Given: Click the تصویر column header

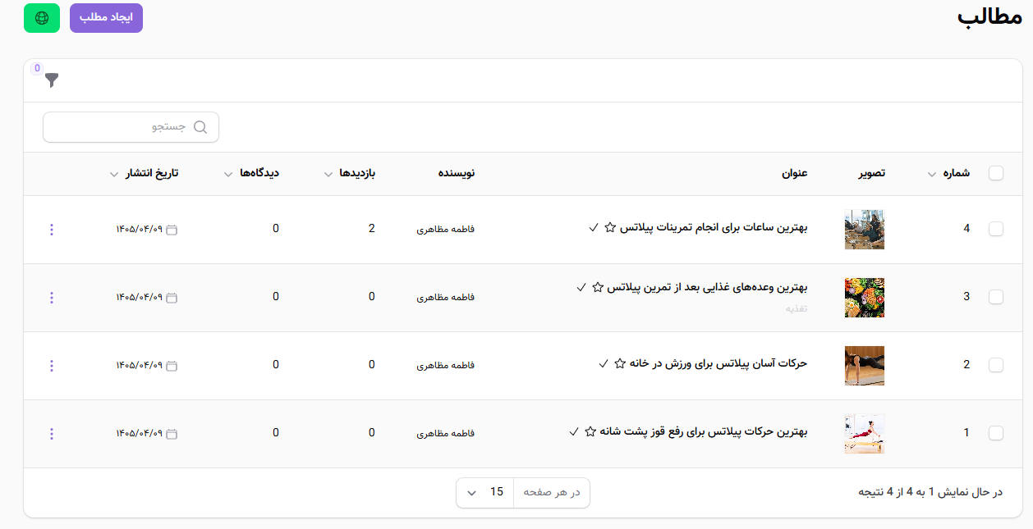Looking at the screenshot, I should [x=872, y=173].
